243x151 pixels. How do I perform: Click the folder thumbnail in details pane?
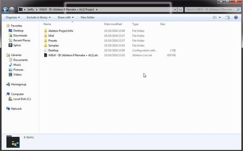coord(13,141)
